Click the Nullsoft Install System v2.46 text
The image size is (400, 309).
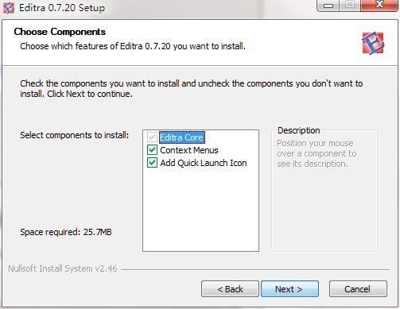click(63, 268)
